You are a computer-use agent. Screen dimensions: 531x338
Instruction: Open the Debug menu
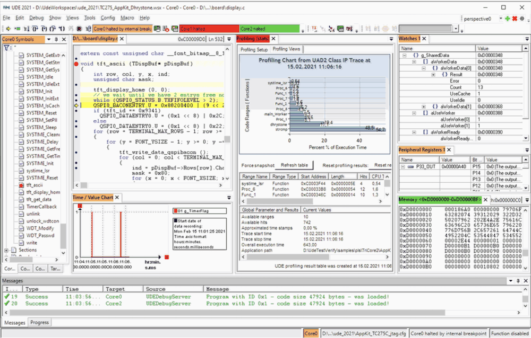pyautogui.click(x=37, y=17)
